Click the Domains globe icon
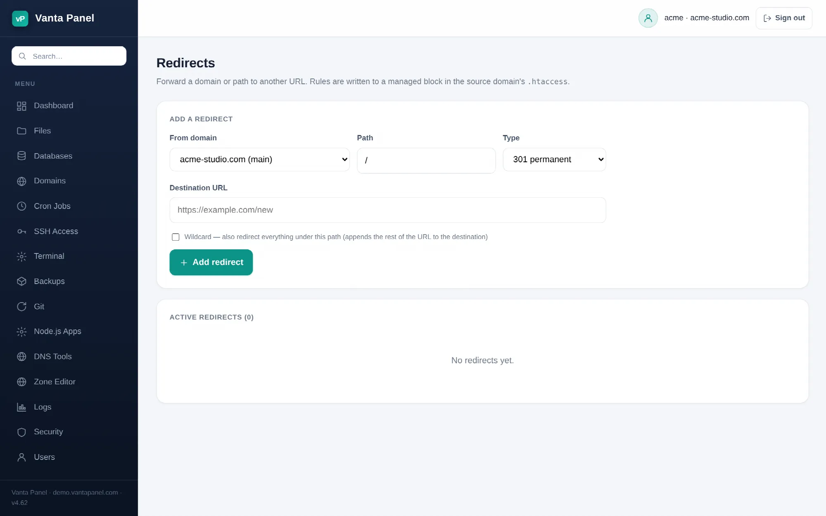826x516 pixels. pyautogui.click(x=21, y=181)
